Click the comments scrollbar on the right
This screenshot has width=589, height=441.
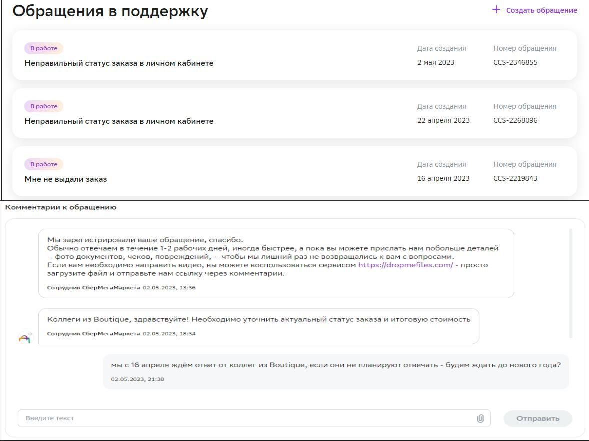click(x=571, y=283)
